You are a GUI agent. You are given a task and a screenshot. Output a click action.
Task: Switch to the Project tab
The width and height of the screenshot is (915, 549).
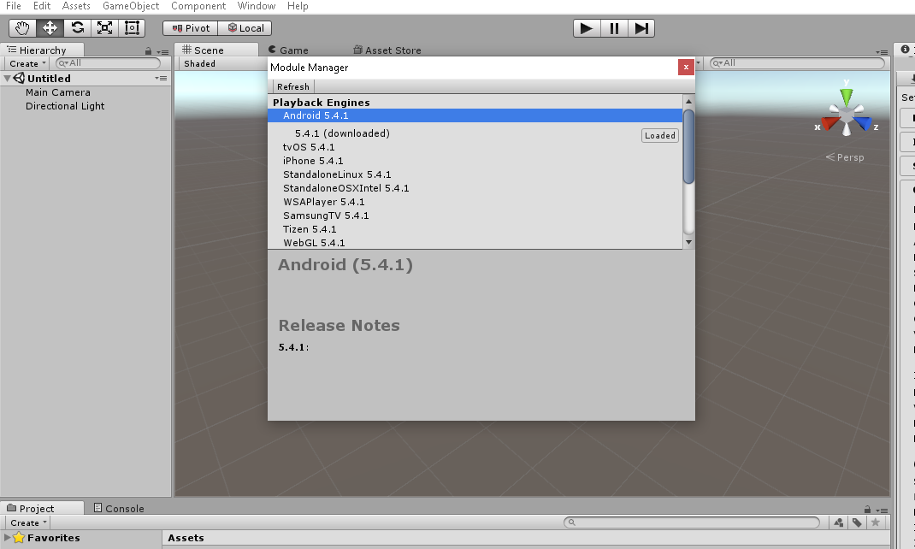click(x=41, y=508)
